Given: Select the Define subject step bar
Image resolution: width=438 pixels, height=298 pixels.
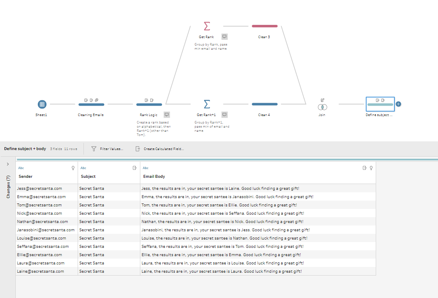Looking at the screenshot, I should [x=380, y=104].
